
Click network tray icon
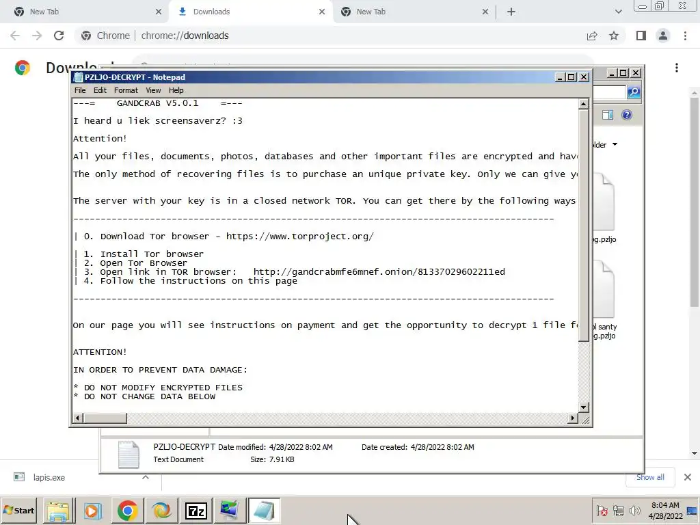click(618, 511)
